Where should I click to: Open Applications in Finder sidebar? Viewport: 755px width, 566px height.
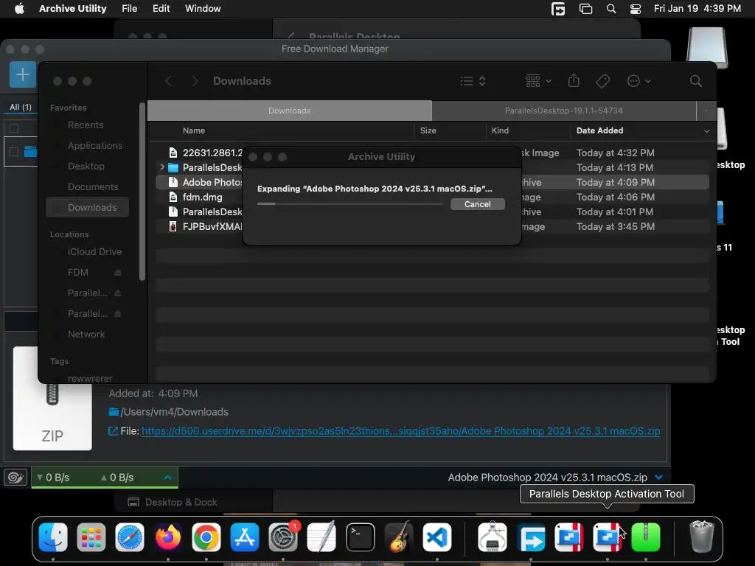click(x=95, y=145)
